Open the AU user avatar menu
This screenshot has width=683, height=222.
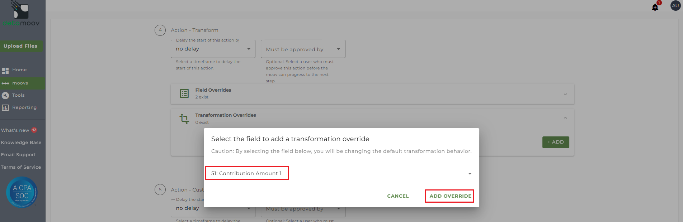coord(675,6)
